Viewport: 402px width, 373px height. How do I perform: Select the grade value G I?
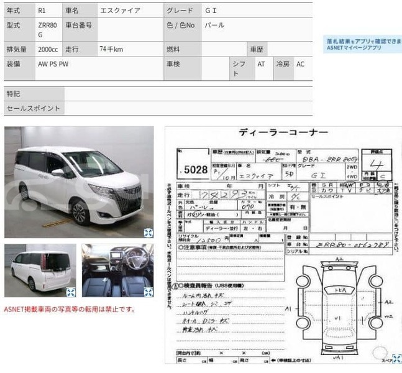(x=211, y=11)
